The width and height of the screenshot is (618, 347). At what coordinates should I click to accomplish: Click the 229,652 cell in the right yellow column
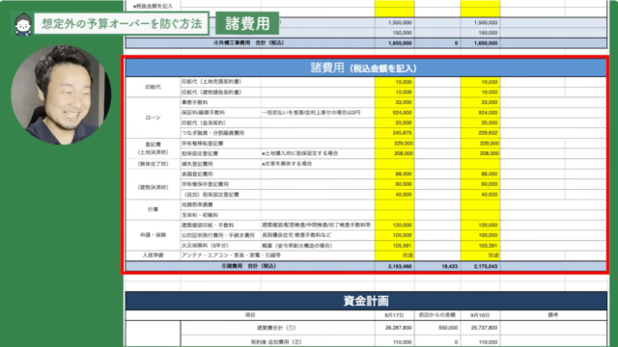(480, 133)
